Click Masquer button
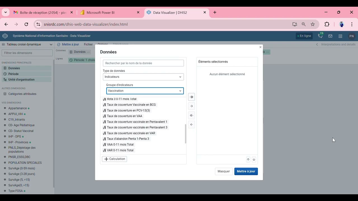Viewport: 358px width, 201px height. click(x=224, y=171)
